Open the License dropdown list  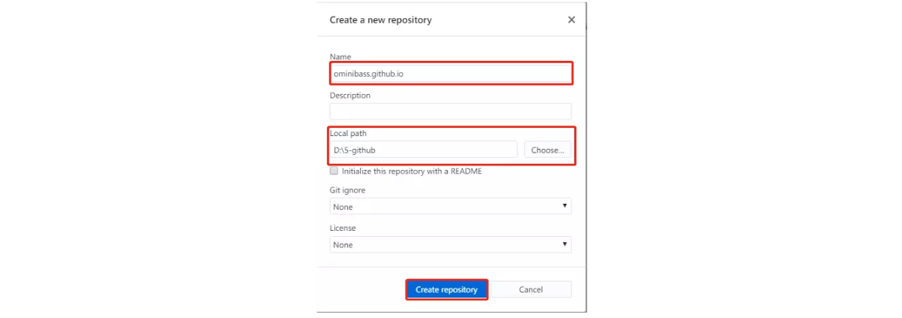pyautogui.click(x=450, y=244)
